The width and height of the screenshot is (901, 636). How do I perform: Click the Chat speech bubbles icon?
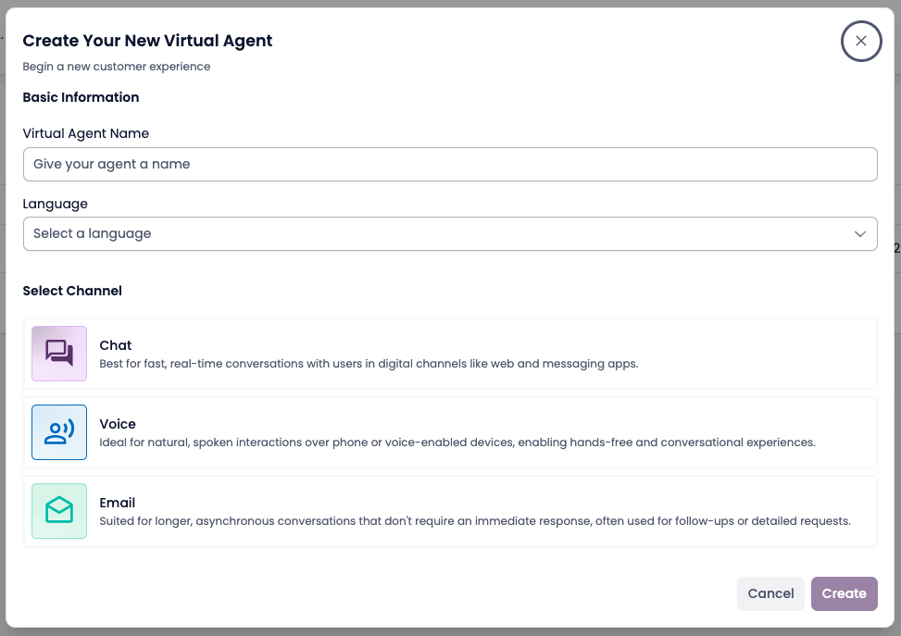tap(59, 354)
